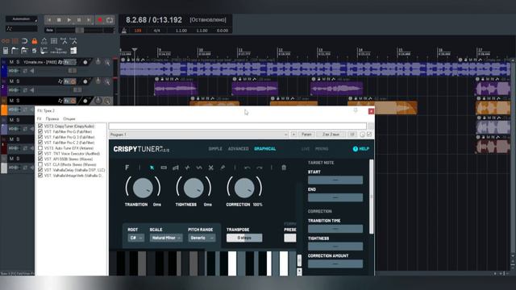The width and height of the screenshot is (516, 290).
Task: Open the Правка menu in FX window
Action: (52, 118)
